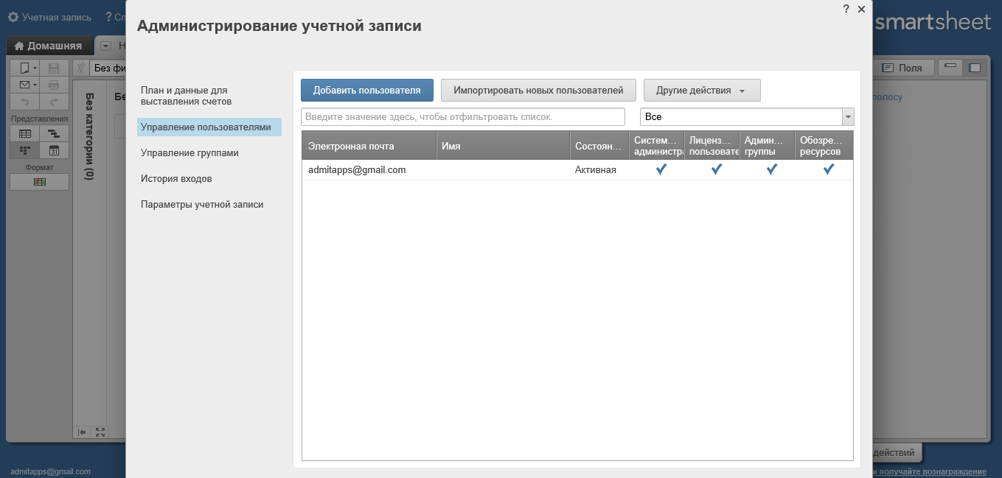Select the Card view icon

tap(25, 150)
